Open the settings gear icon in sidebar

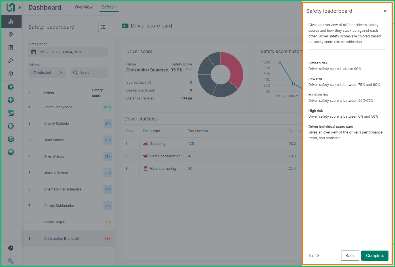pos(11,74)
